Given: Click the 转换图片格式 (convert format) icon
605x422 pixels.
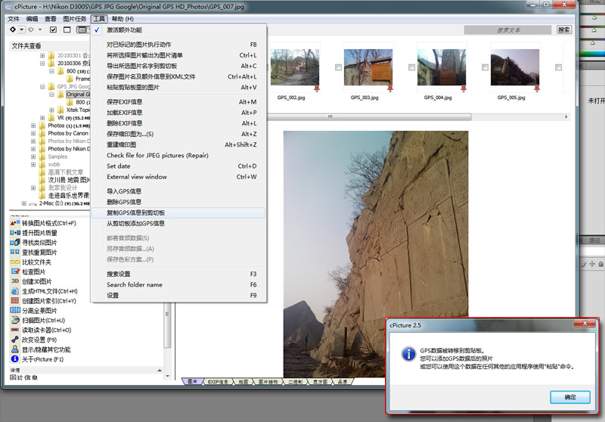Looking at the screenshot, I should (x=14, y=223).
